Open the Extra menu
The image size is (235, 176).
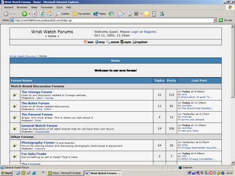click(59, 7)
